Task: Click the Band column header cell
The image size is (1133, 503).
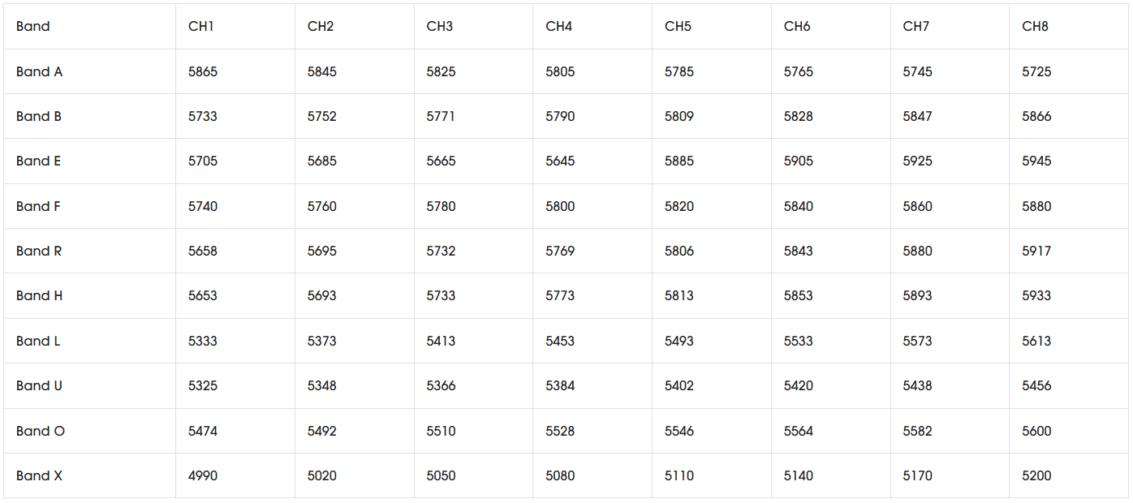Action: (x=33, y=27)
